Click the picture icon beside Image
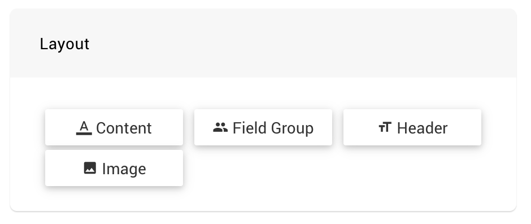 [x=90, y=168]
